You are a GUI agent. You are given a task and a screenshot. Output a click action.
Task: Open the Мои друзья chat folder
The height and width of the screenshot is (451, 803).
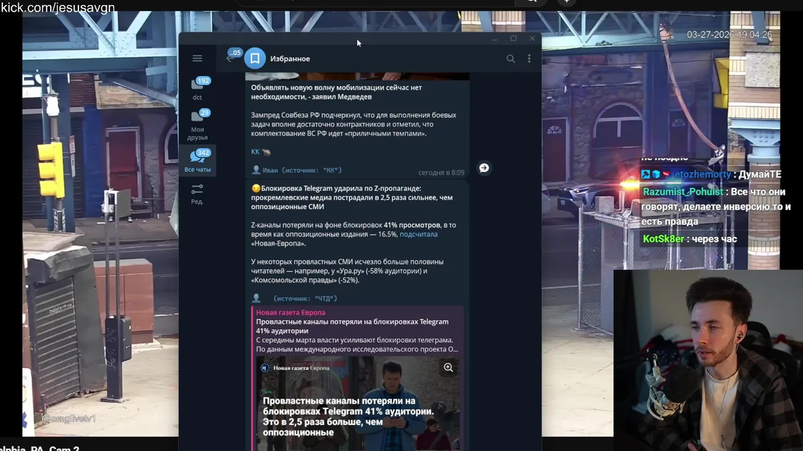click(197, 125)
